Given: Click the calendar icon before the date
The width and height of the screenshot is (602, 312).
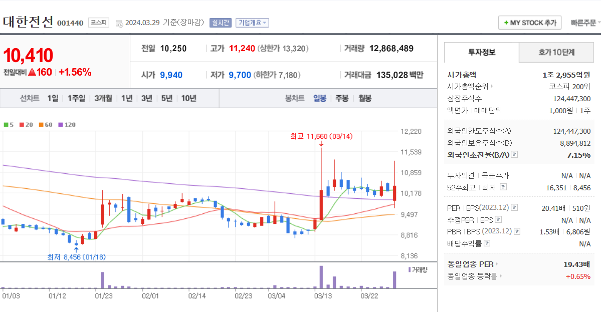Looking at the screenshot, I should (119, 23).
